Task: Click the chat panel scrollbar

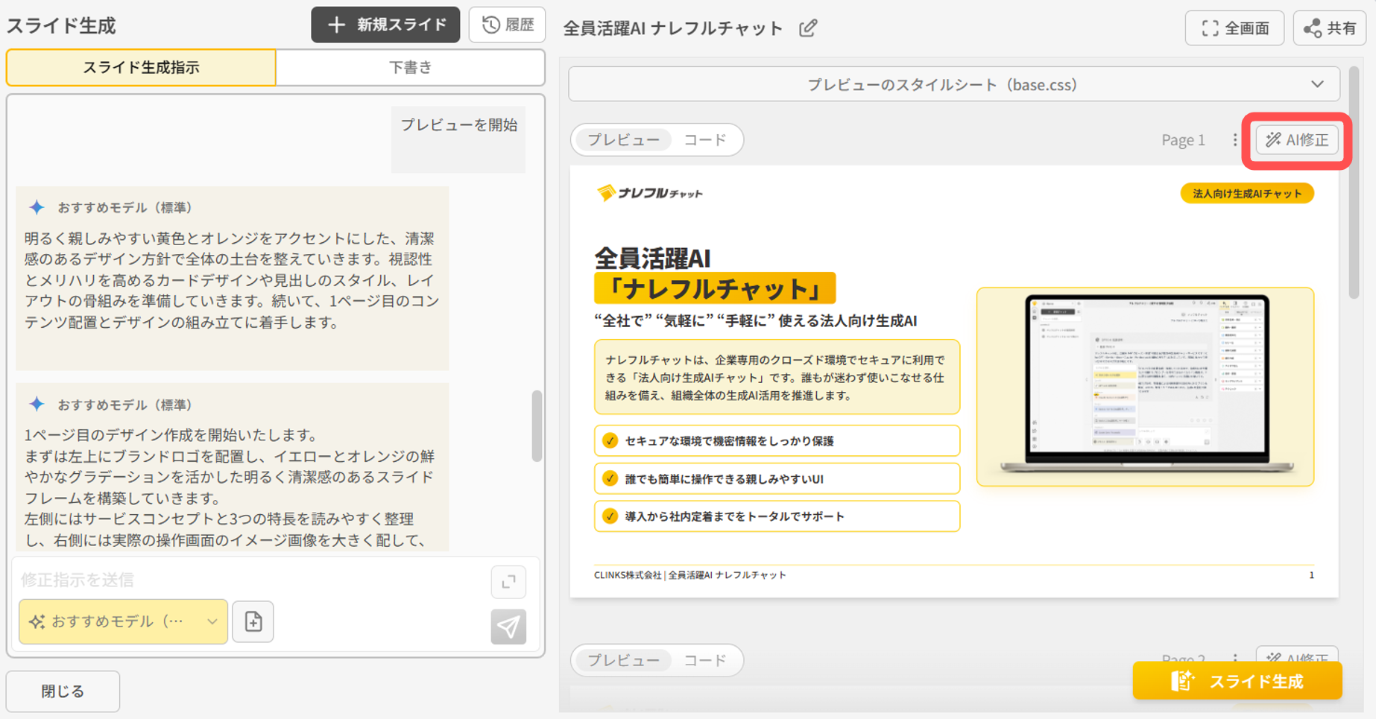Action: click(x=537, y=426)
